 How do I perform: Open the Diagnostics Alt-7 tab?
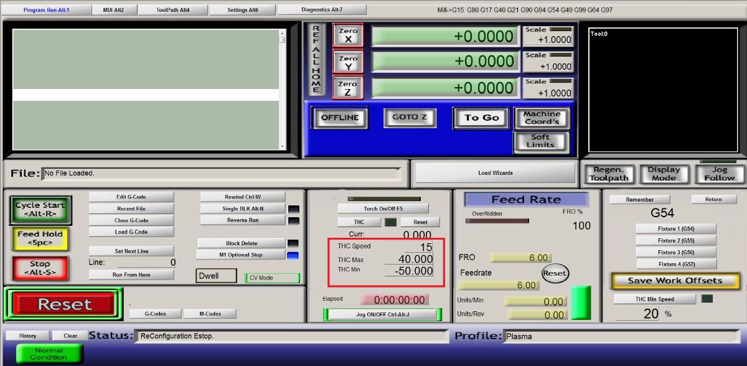pyautogui.click(x=322, y=10)
